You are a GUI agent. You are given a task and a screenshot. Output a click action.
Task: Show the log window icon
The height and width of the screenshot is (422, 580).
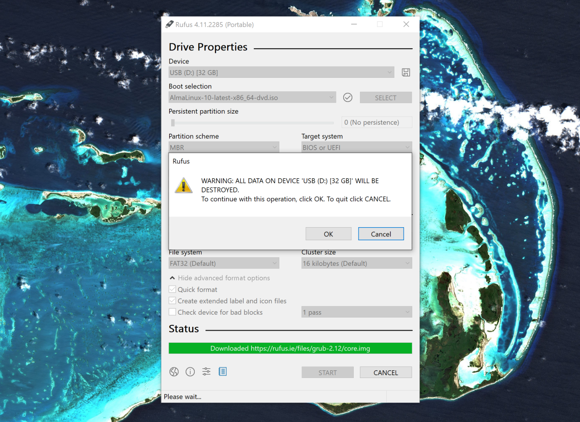pos(222,372)
